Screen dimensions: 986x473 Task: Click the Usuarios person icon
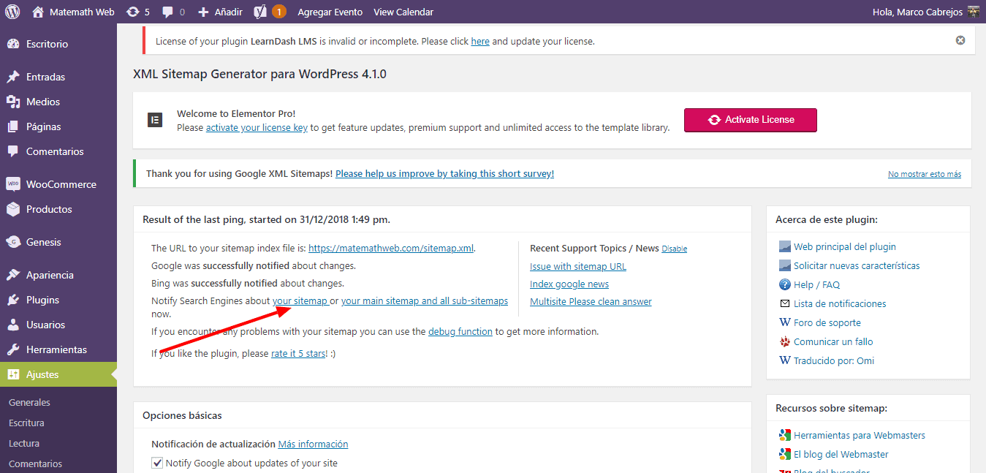pos(13,325)
